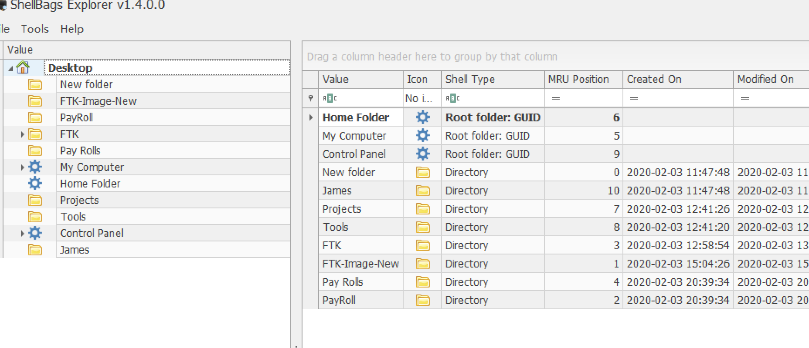Expand the Control Panel tree node
The height and width of the screenshot is (348, 809).
tap(22, 234)
